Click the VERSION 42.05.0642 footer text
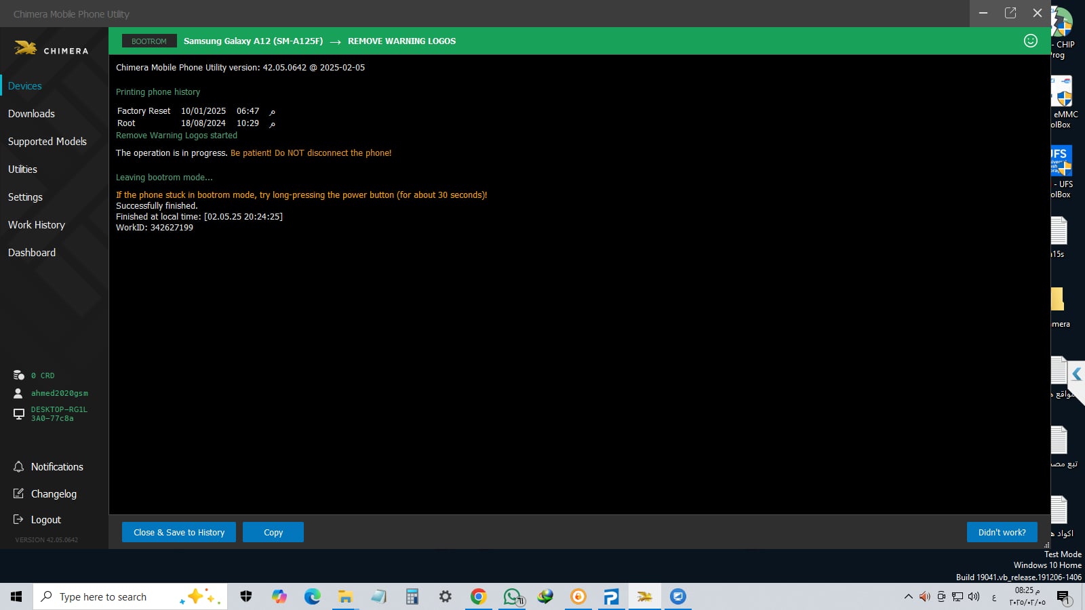Image resolution: width=1085 pixels, height=610 pixels. point(47,540)
